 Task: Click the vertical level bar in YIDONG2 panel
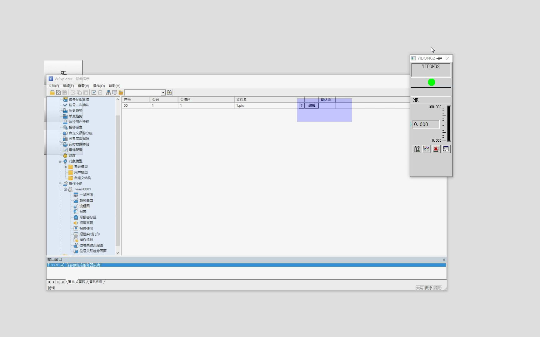coord(449,124)
